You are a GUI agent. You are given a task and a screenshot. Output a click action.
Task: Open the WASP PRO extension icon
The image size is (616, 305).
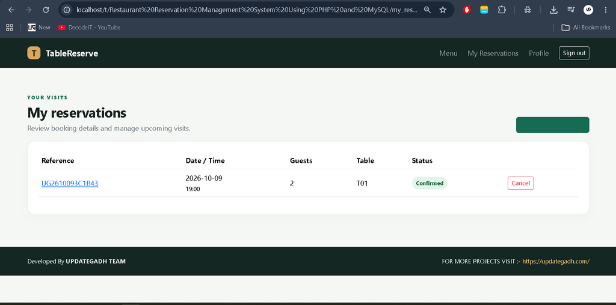tap(484, 10)
